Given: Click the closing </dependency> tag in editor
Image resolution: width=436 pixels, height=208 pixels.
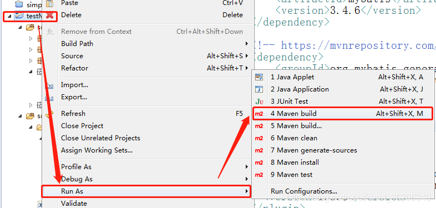Looking at the screenshot, I should [292, 22].
